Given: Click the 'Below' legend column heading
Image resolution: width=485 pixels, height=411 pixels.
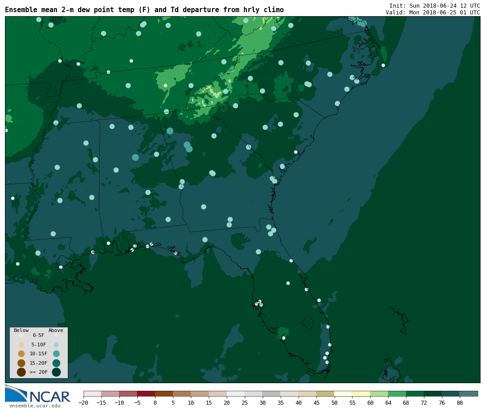Looking at the screenshot, I should coord(21,330).
